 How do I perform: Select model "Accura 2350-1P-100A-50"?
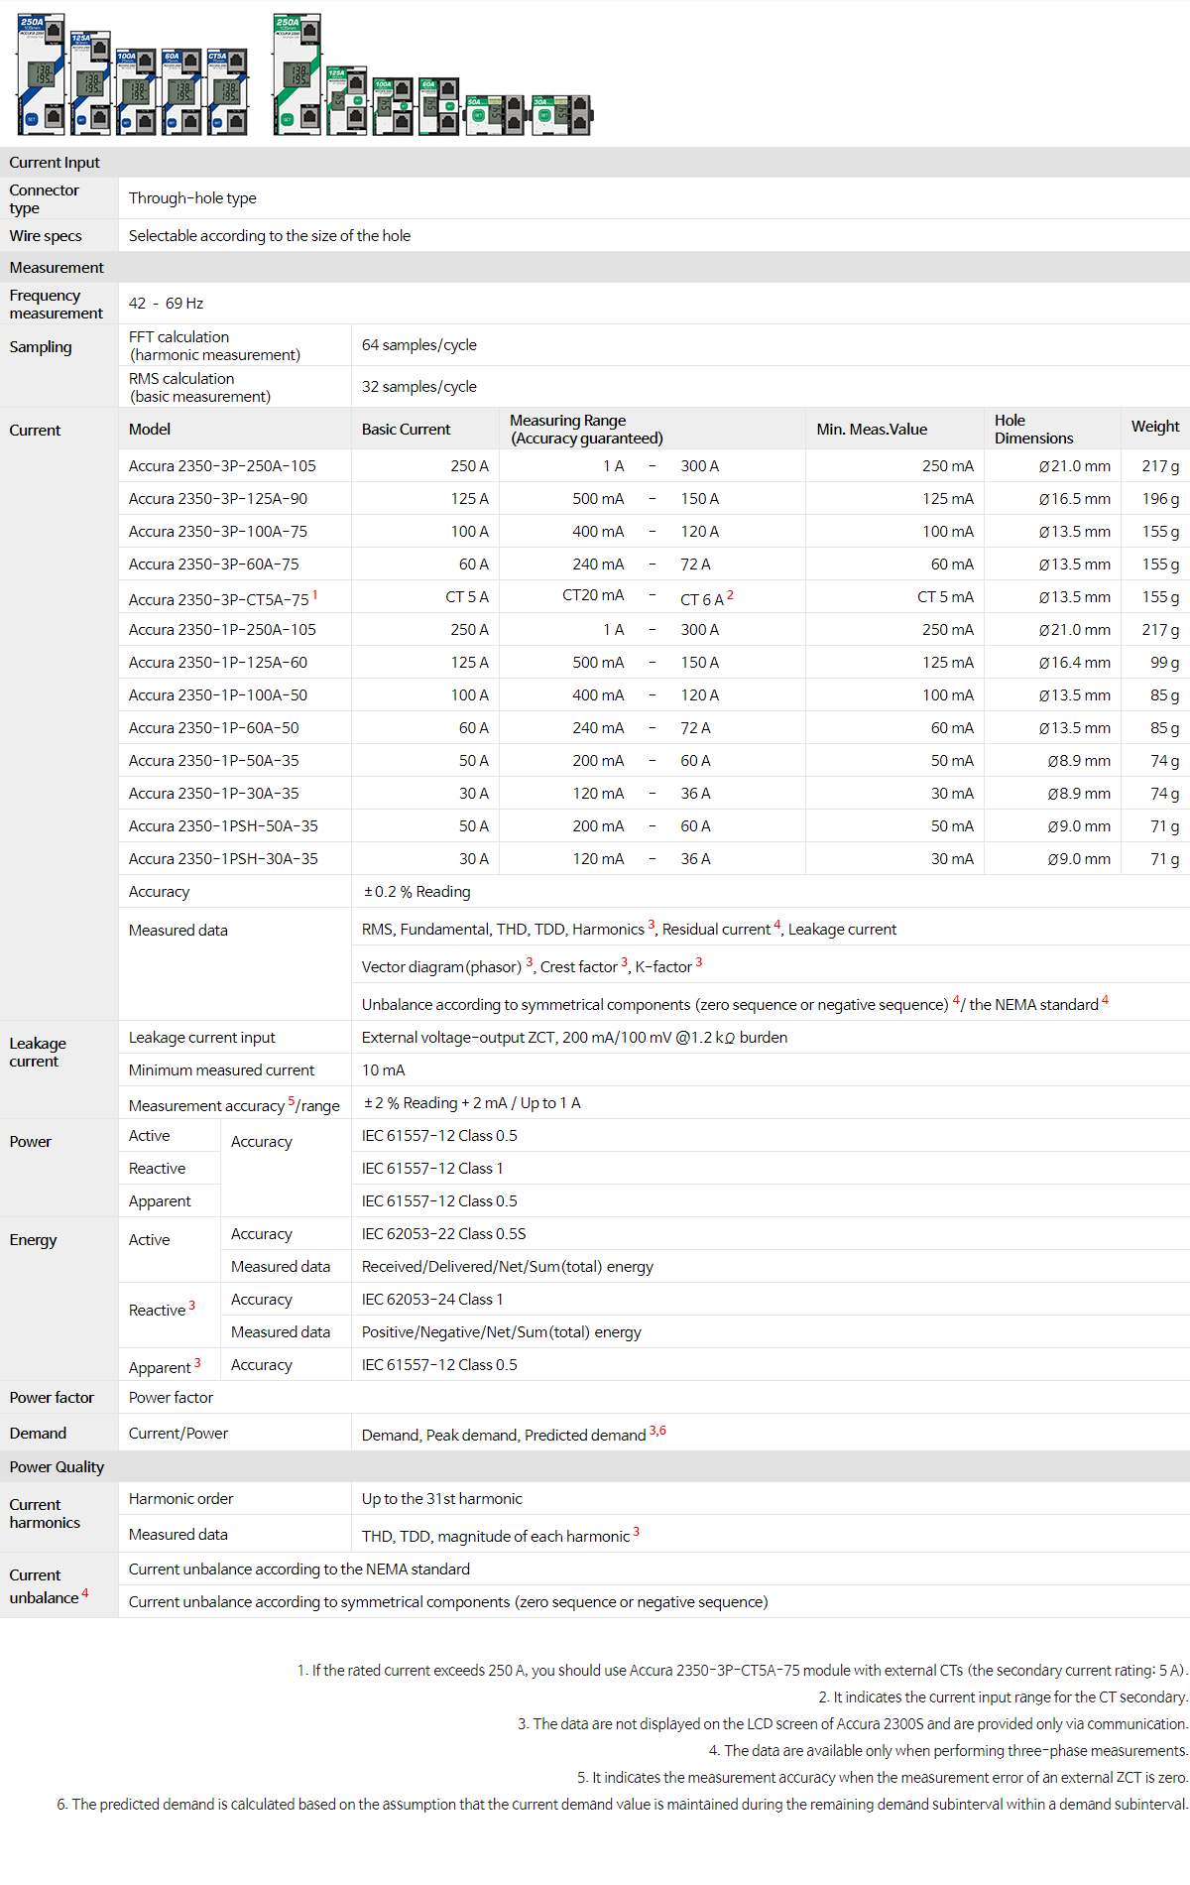pos(218,695)
